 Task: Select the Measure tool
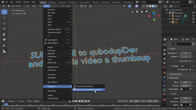click(x=4, y=51)
